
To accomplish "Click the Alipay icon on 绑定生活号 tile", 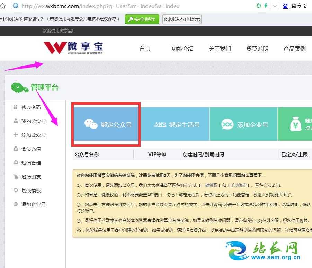I will click(160, 125).
